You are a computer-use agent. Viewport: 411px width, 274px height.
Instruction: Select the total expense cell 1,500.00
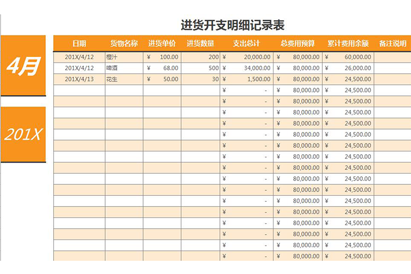point(246,79)
